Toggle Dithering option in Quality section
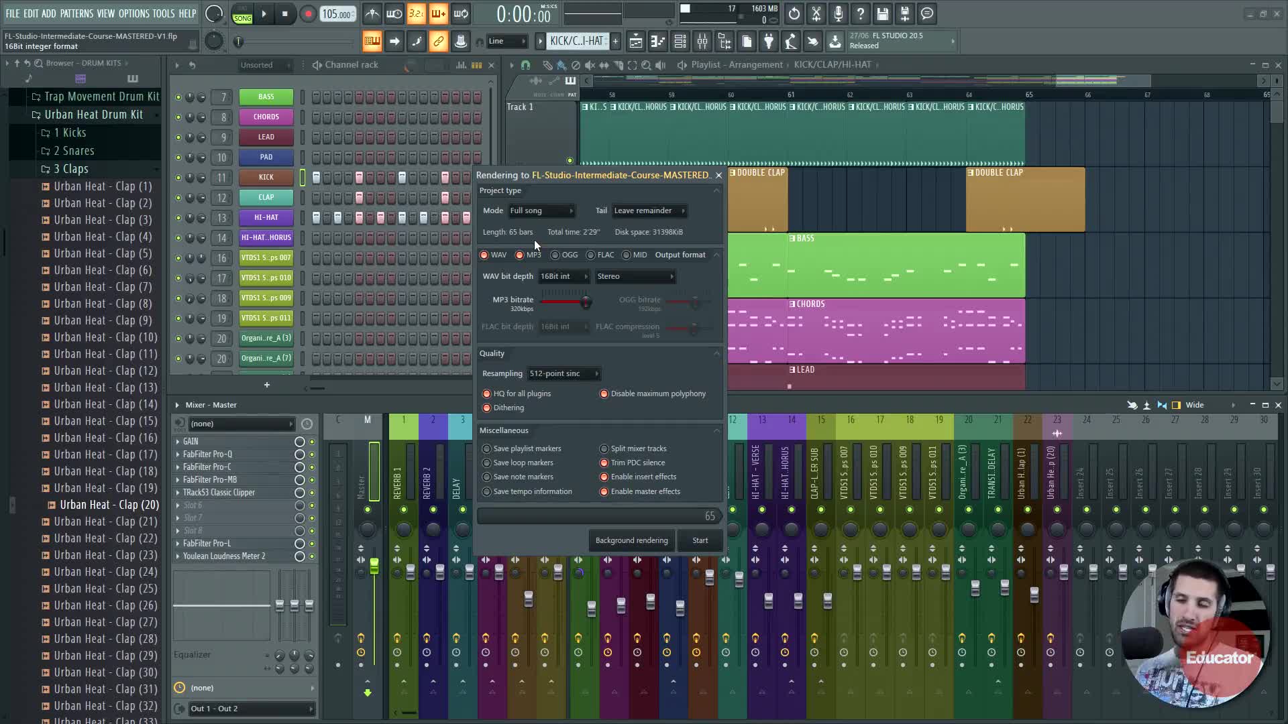The width and height of the screenshot is (1288, 724). pyautogui.click(x=487, y=408)
